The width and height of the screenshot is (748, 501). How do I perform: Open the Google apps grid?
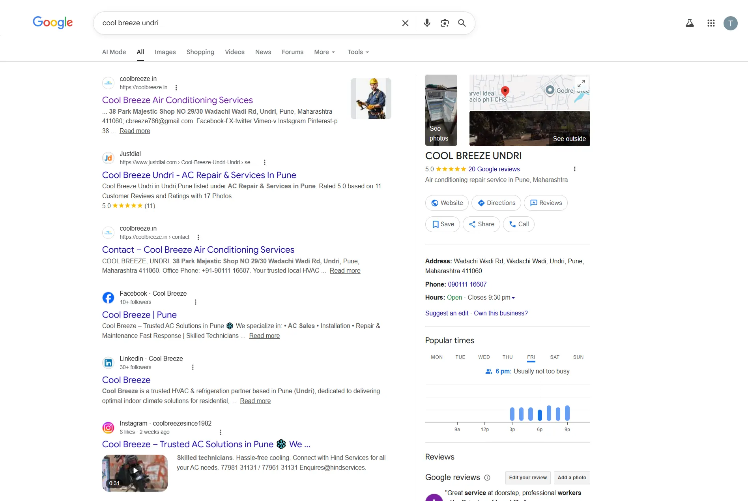pos(711,23)
